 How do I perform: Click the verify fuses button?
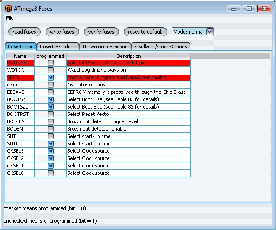tap(101, 32)
